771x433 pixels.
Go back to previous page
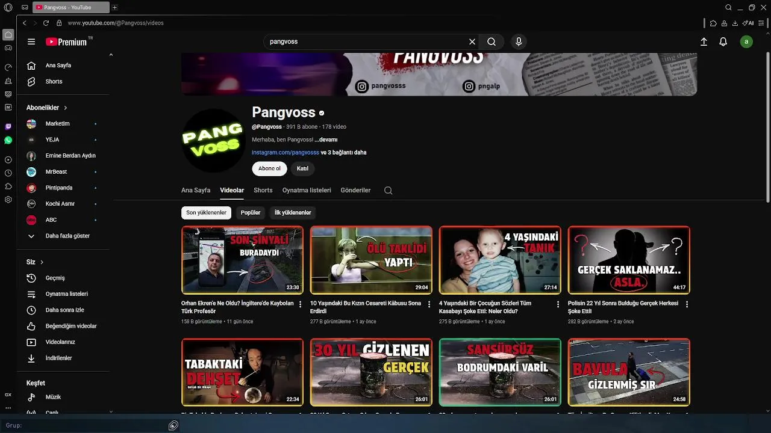pyautogui.click(x=24, y=23)
